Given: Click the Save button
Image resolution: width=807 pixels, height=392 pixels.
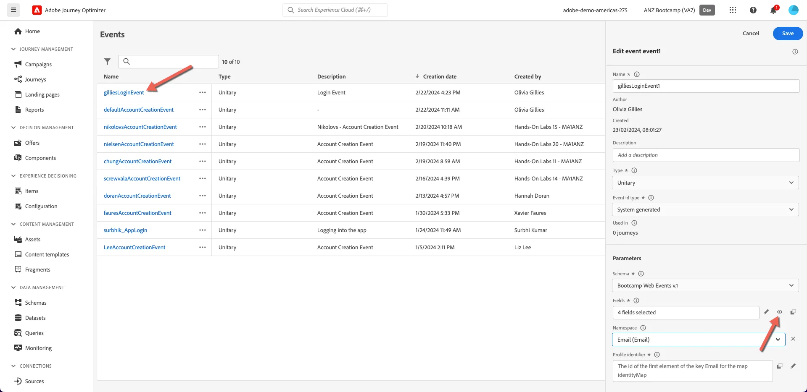Looking at the screenshot, I should 788,33.
